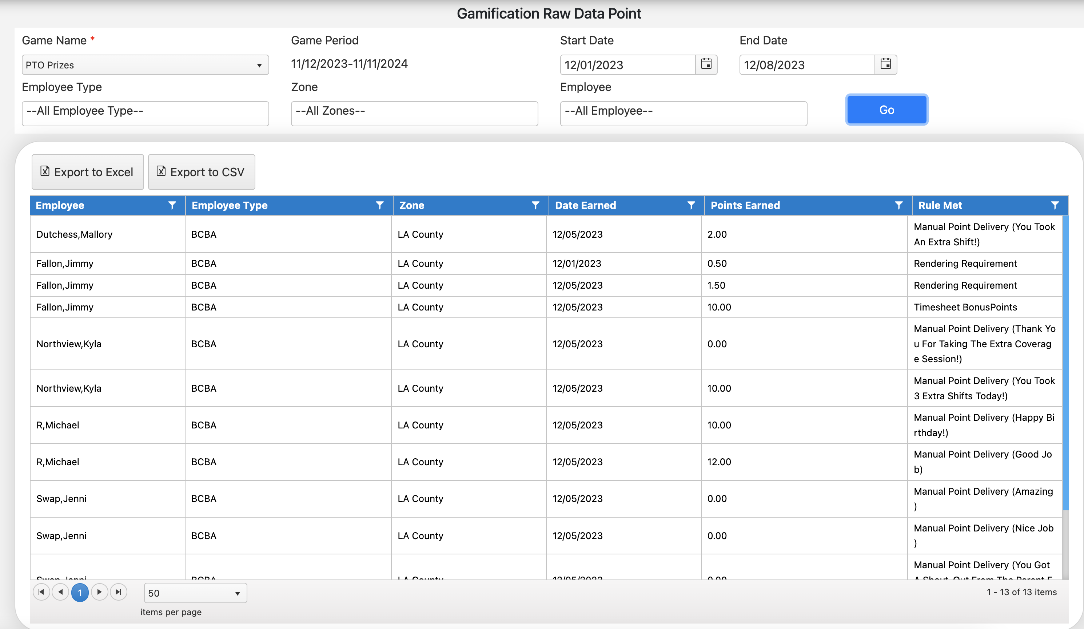Open the All Employee Type selector
The image size is (1084, 629).
tap(145, 113)
